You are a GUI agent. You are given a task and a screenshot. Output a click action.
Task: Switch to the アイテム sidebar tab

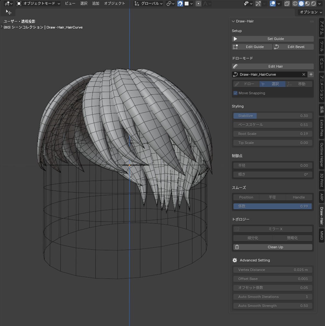point(322,28)
